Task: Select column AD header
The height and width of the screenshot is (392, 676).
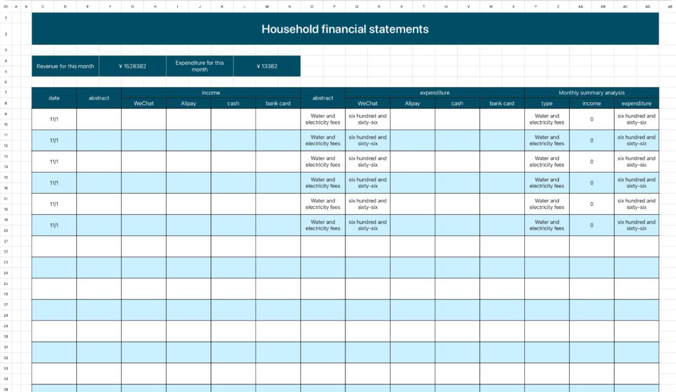Action: click(648, 6)
